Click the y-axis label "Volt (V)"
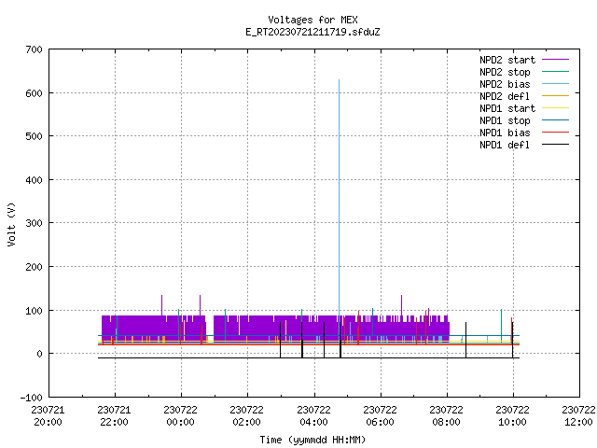The image size is (597, 448). coord(12,224)
